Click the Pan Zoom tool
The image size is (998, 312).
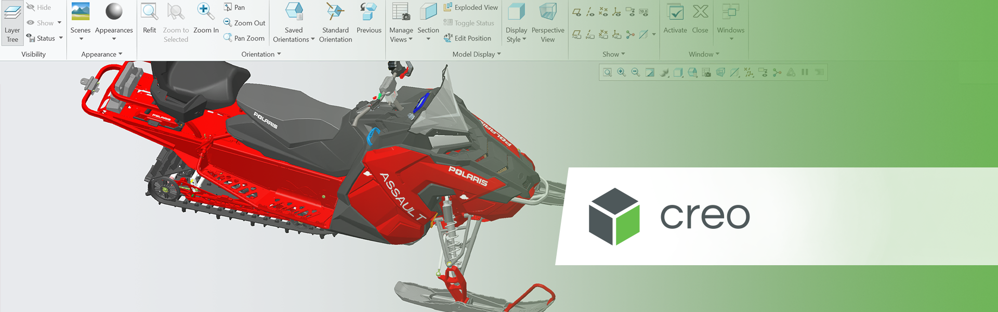coord(244,38)
